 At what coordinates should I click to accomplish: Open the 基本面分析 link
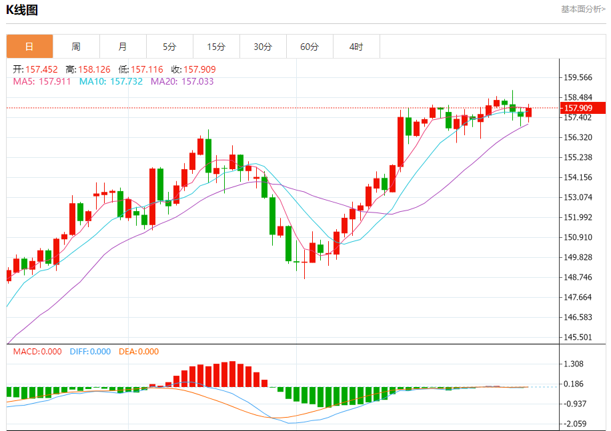[582, 9]
